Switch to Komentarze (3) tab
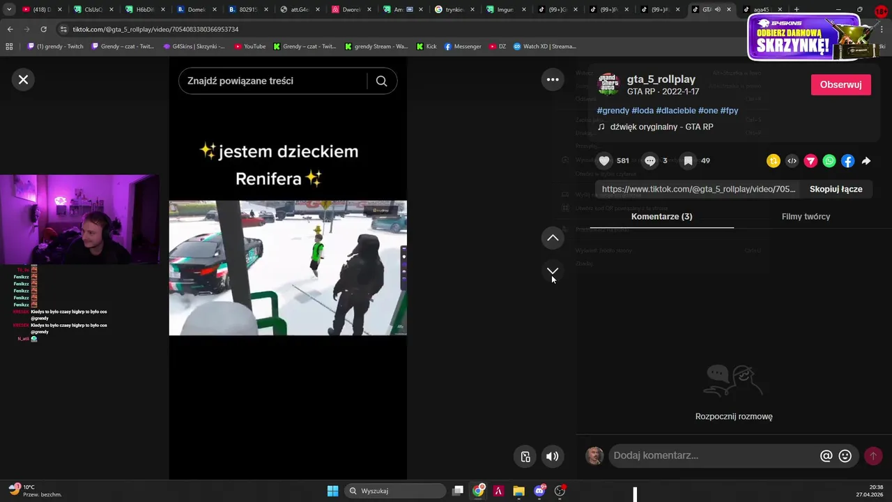Viewport: 892px width, 502px height. click(661, 217)
